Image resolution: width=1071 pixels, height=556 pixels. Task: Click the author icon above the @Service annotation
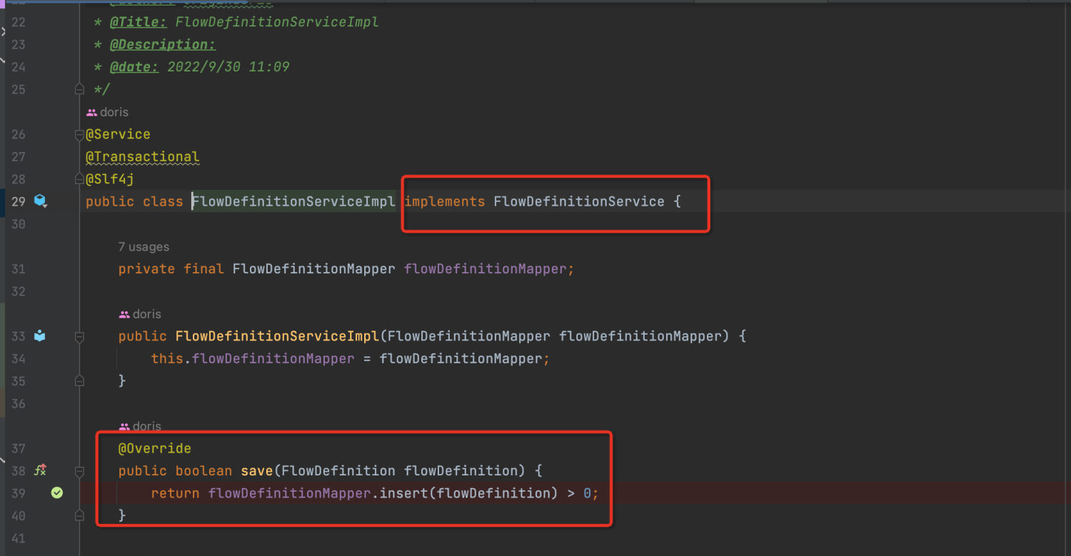point(91,112)
